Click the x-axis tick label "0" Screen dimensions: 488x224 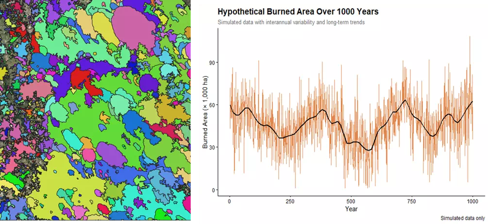[230, 201]
